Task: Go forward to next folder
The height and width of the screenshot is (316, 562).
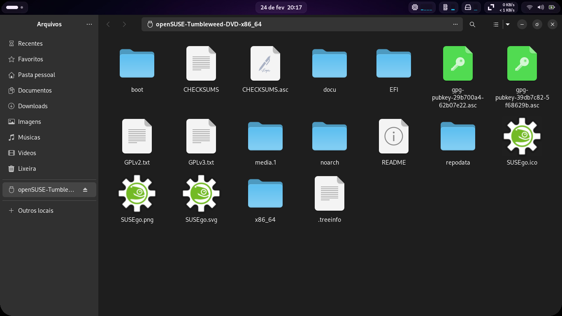Action: (124, 24)
